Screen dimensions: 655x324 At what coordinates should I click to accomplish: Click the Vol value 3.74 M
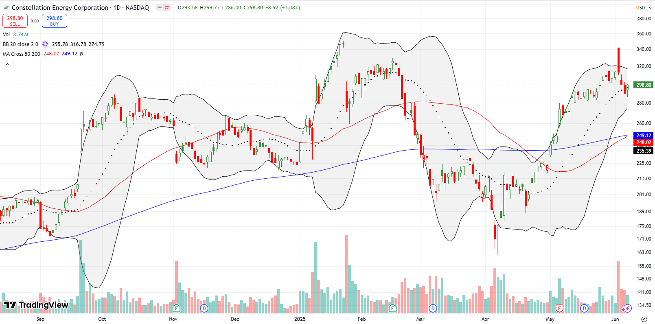point(20,35)
